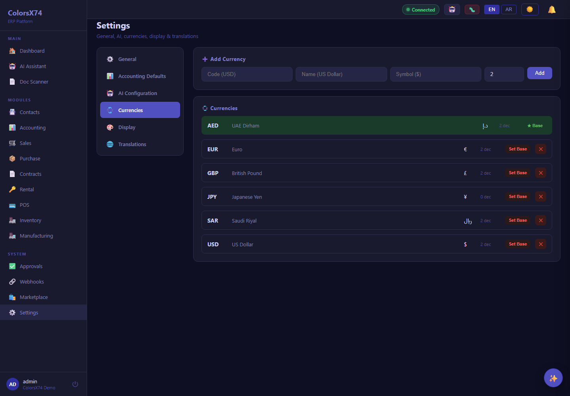The width and height of the screenshot is (570, 396).
Task: Open the General settings tab
Action: pos(140,59)
